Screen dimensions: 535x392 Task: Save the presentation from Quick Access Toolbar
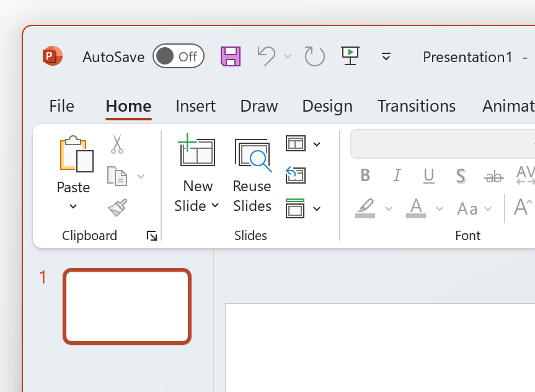click(x=230, y=56)
